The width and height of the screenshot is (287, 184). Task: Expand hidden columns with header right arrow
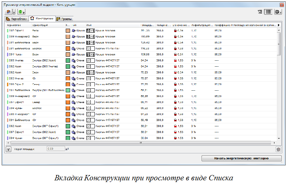pyautogui.click(x=279, y=25)
